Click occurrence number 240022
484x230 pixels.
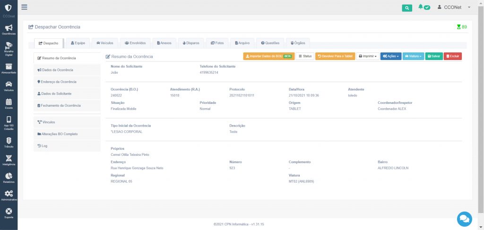pos(116,95)
